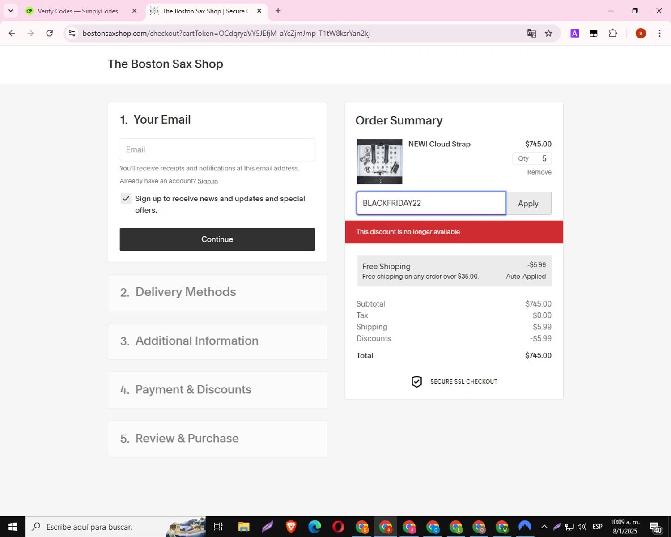
Task: Expand the Additional Information section
Action: [x=217, y=341]
